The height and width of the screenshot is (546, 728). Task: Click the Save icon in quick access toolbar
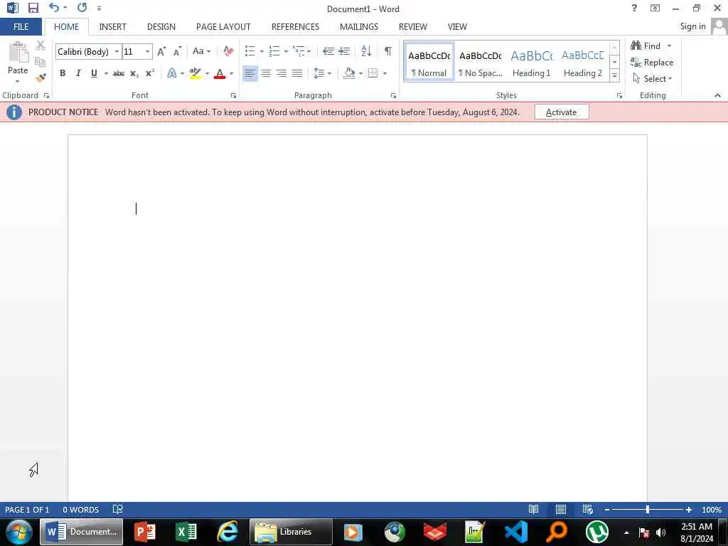click(33, 8)
